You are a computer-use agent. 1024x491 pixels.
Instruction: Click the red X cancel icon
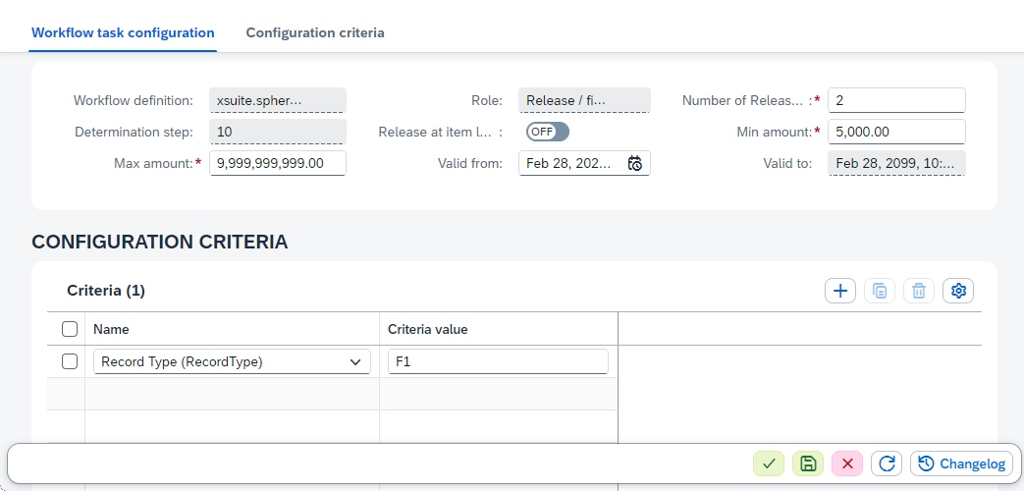point(847,464)
